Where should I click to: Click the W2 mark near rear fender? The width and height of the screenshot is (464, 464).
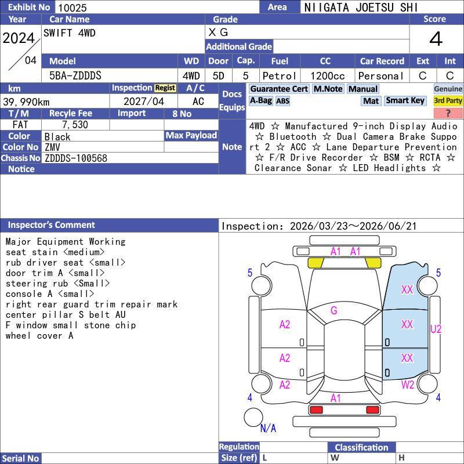(x=408, y=385)
